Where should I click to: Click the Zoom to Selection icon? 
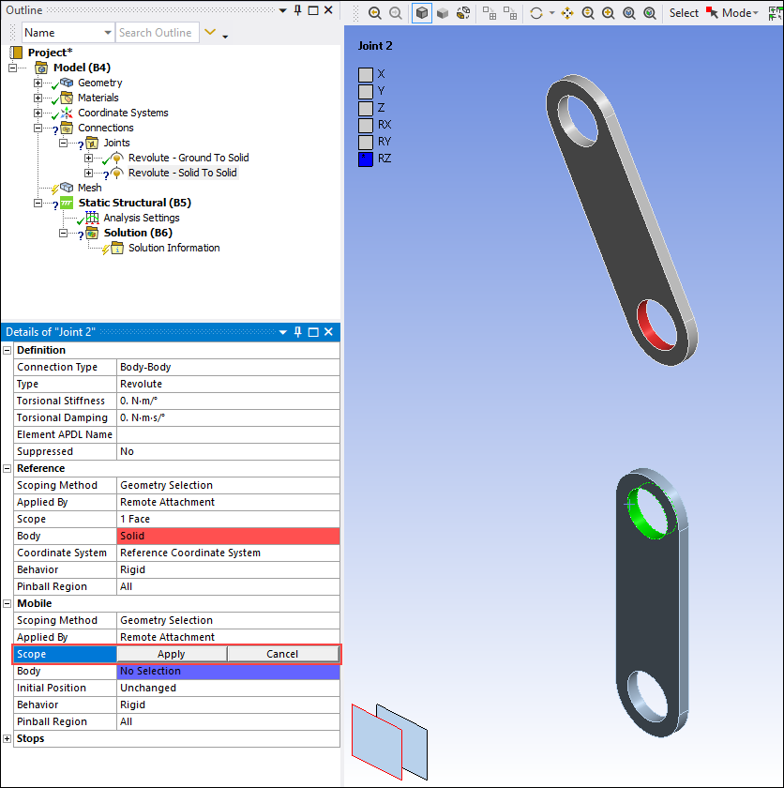[650, 13]
